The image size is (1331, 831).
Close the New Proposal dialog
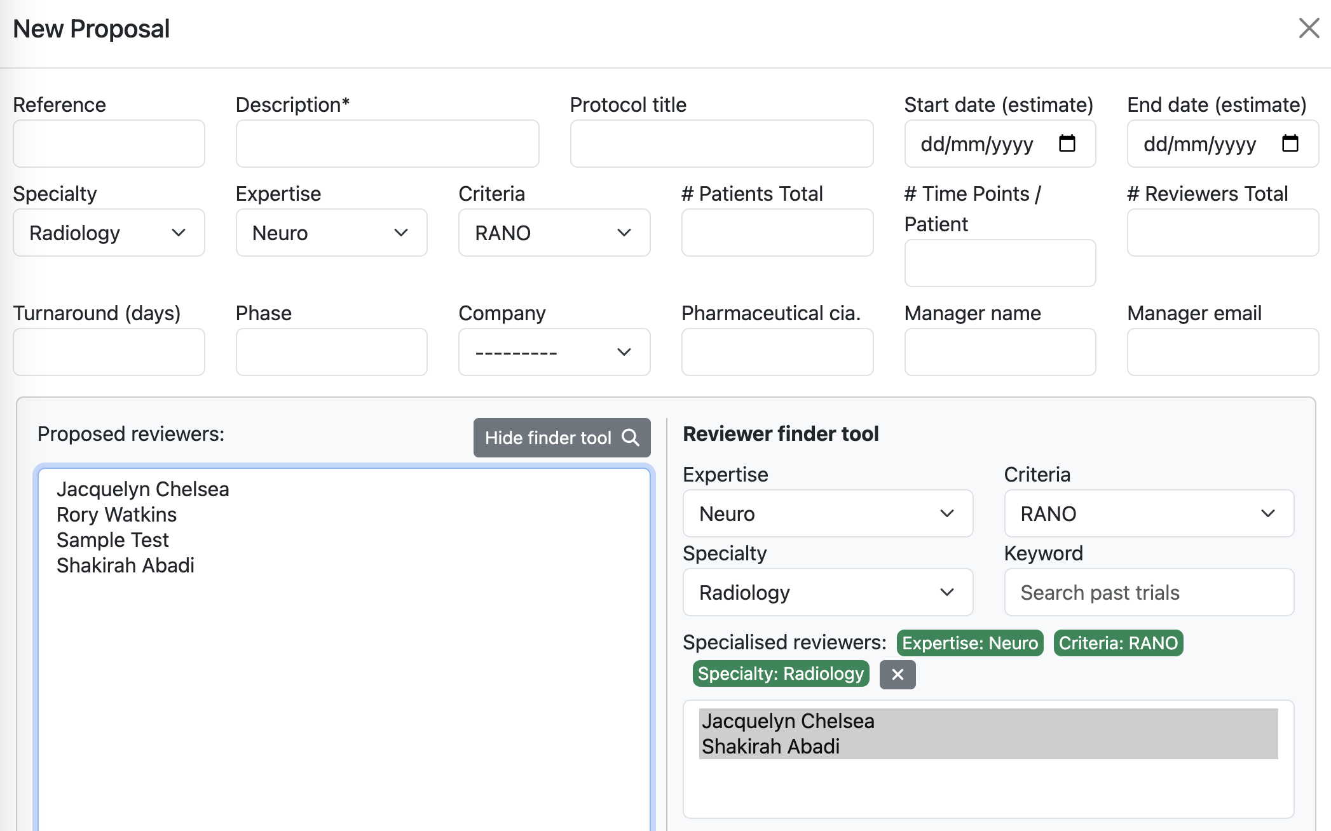(x=1309, y=28)
